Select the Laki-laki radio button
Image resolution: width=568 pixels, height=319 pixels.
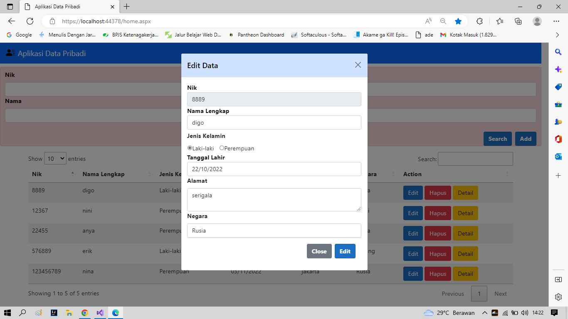(189, 148)
